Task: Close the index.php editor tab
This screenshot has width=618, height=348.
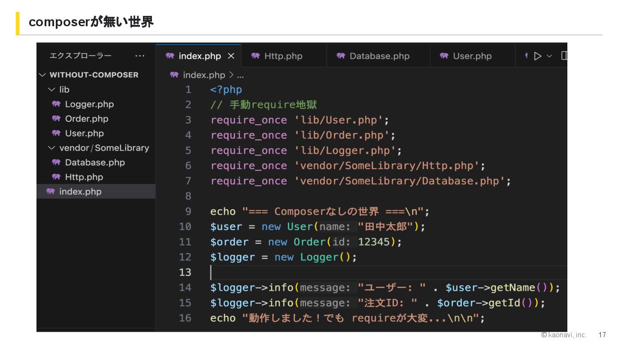Action: (231, 56)
